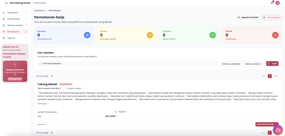
Task: Click the green Diterima checkmark icon
Action: point(213,35)
